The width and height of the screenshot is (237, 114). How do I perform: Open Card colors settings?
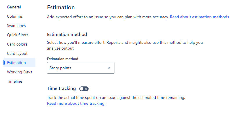point(17,44)
